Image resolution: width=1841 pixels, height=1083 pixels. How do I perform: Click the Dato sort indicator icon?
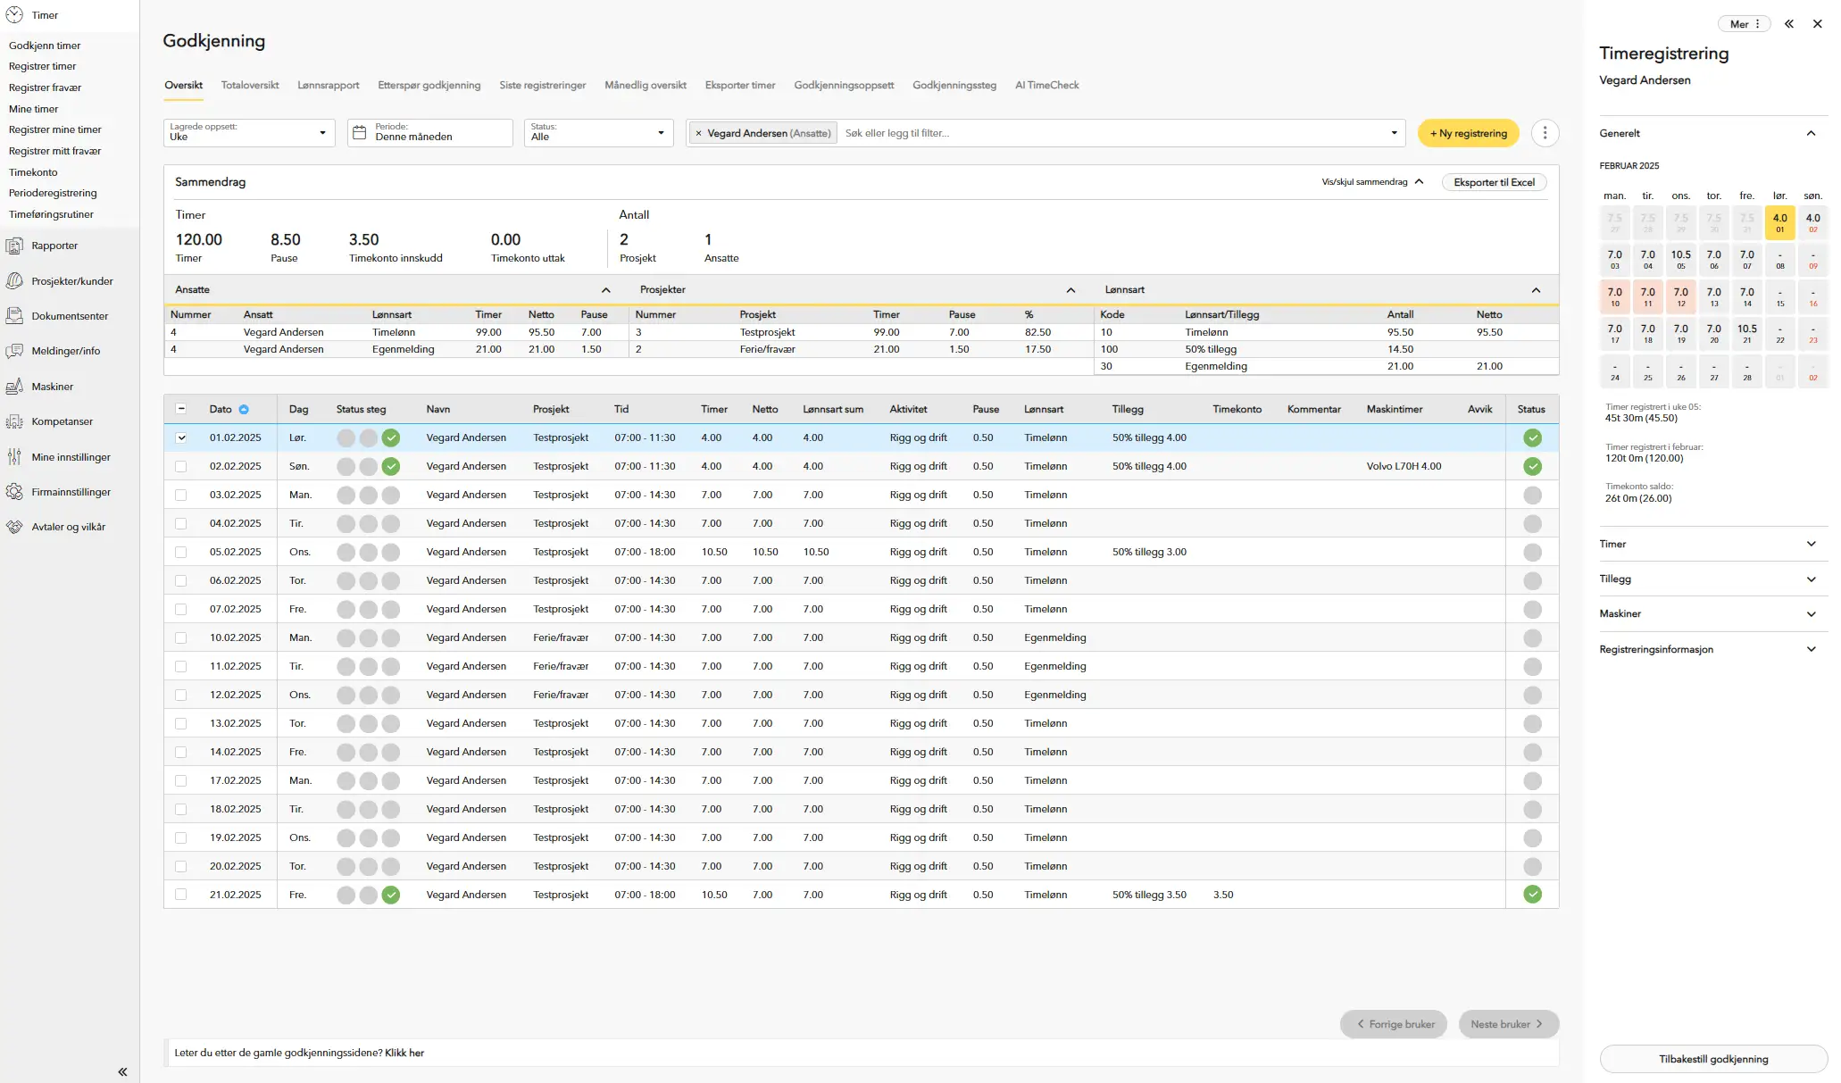click(x=244, y=410)
